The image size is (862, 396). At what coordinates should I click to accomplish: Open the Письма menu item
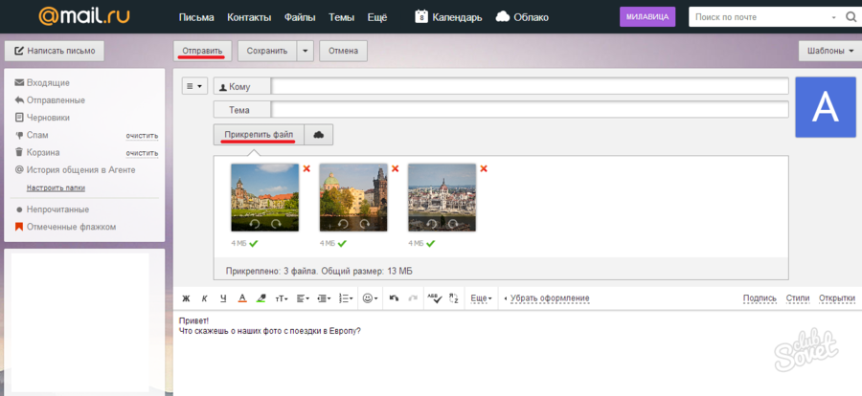196,17
